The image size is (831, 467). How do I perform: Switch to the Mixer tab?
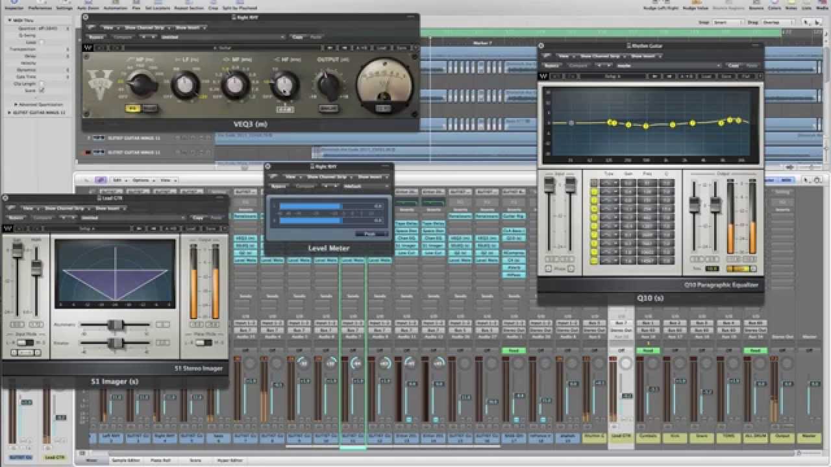pyautogui.click(x=92, y=460)
